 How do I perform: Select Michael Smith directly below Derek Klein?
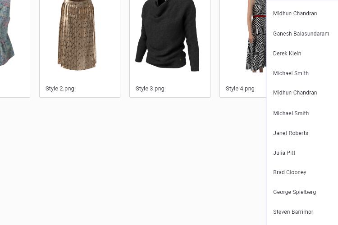click(291, 73)
